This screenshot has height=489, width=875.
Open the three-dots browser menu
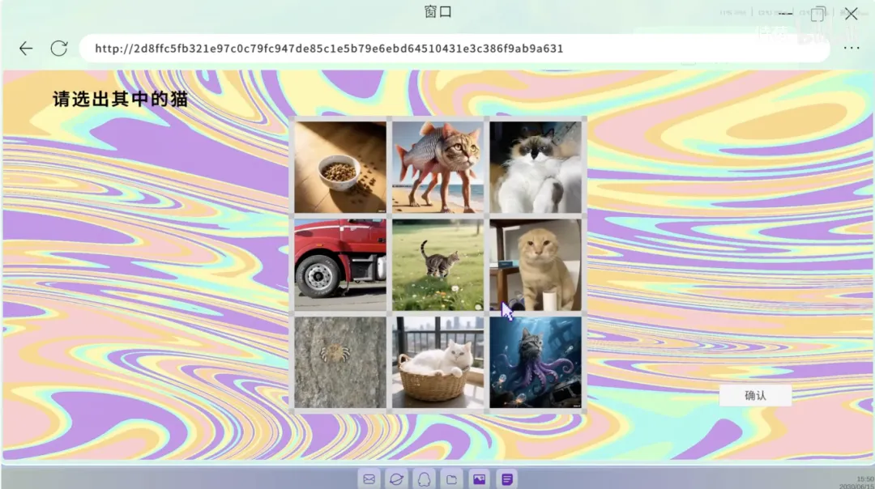coord(851,49)
